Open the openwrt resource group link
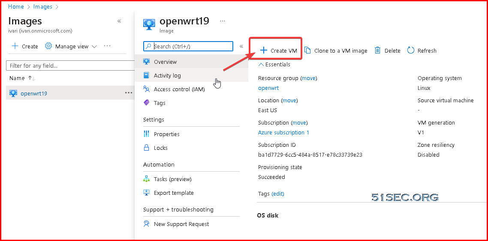 [268, 88]
